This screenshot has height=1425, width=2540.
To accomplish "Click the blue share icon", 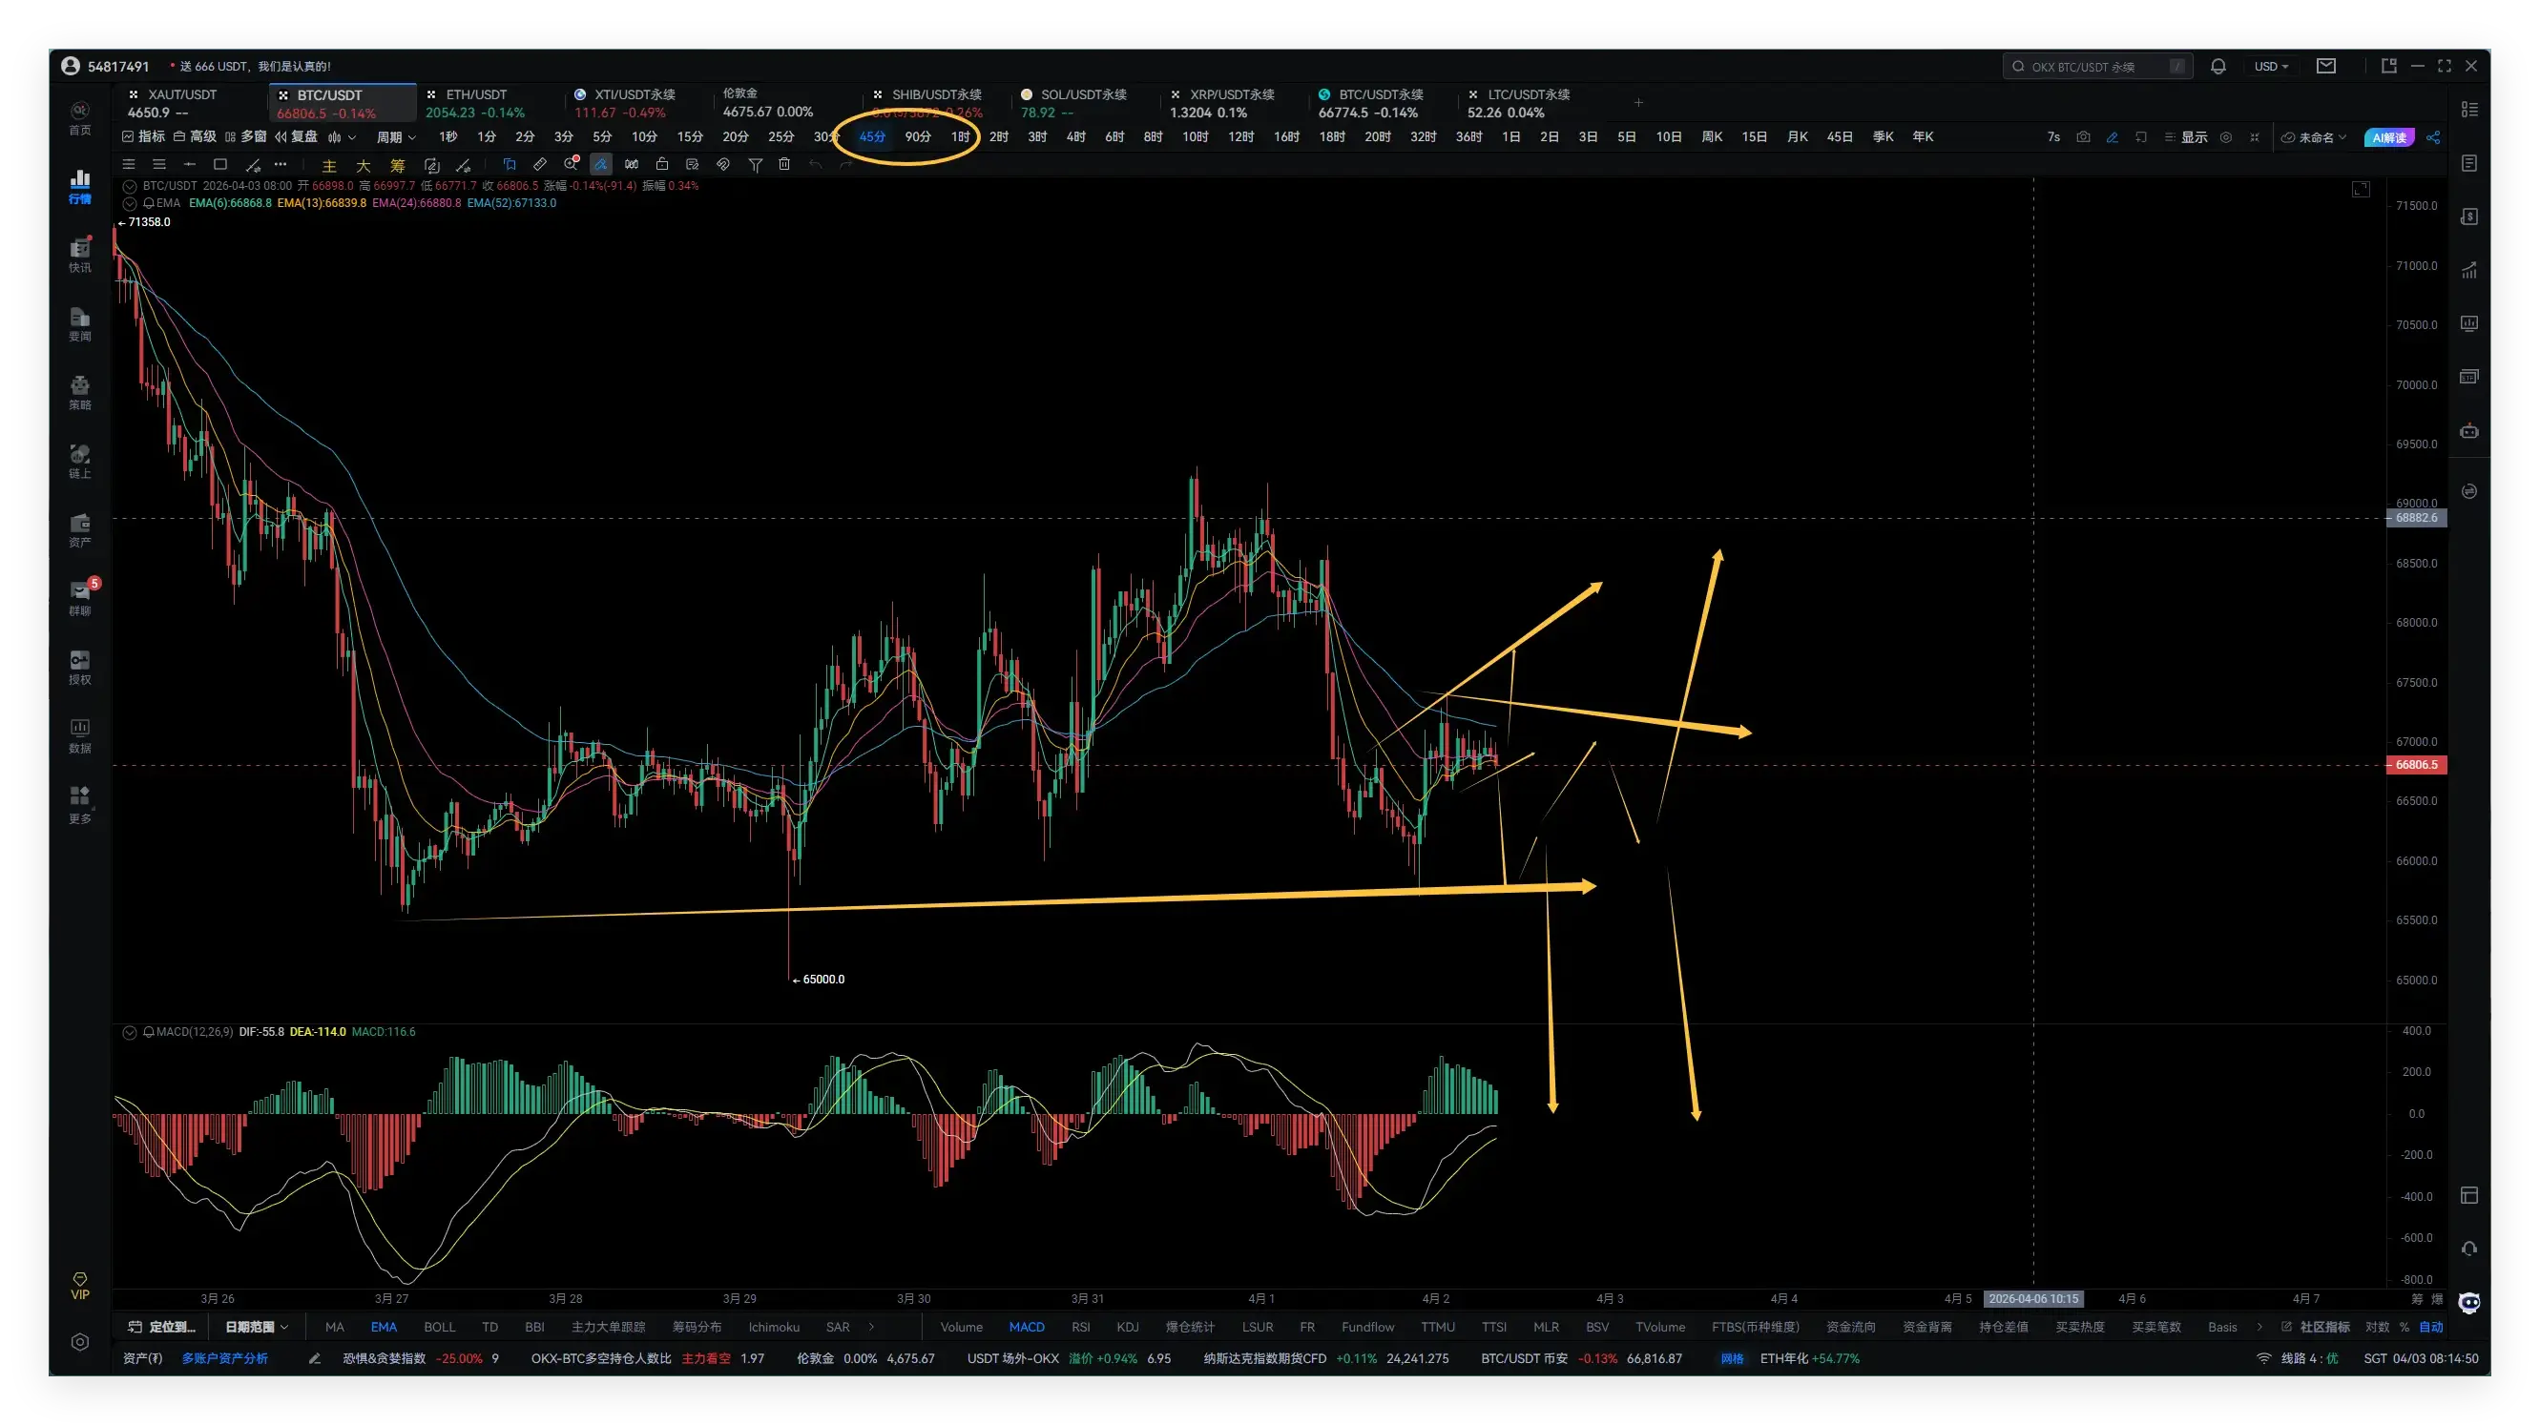I will tap(2433, 137).
